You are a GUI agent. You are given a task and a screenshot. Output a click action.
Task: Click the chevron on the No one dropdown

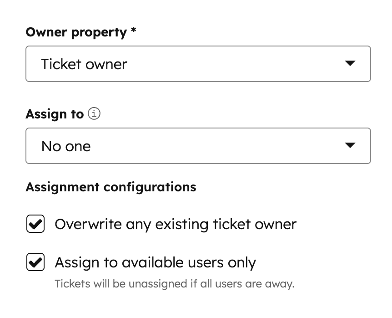tap(350, 146)
